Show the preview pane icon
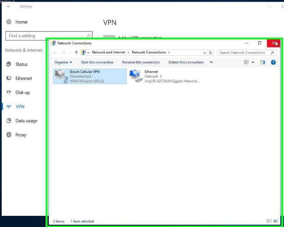The image size is (284, 227). (262, 62)
